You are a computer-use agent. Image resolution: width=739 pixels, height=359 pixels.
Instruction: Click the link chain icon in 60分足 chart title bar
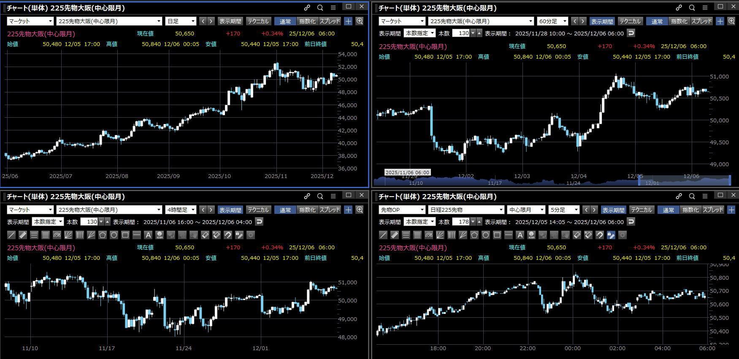click(679, 8)
